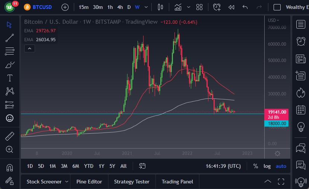Image resolution: width=309 pixels, height=189 pixels.
Task: Click the Measure ruler tool
Action: [10, 136]
